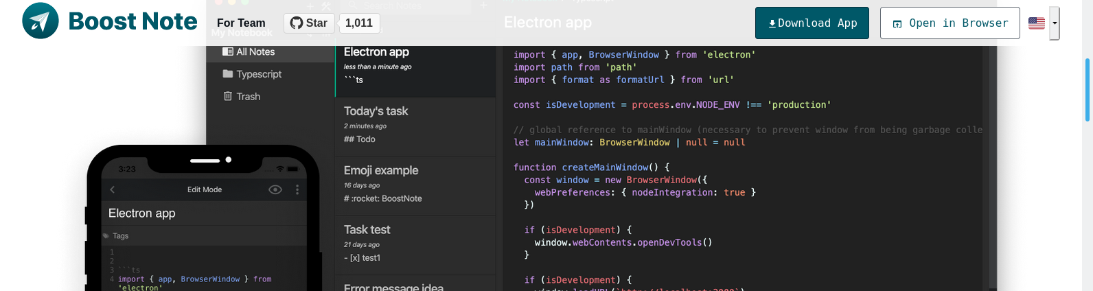Click the '16 days ago' timestamp
Image resolution: width=1093 pixels, height=291 pixels.
[362, 185]
